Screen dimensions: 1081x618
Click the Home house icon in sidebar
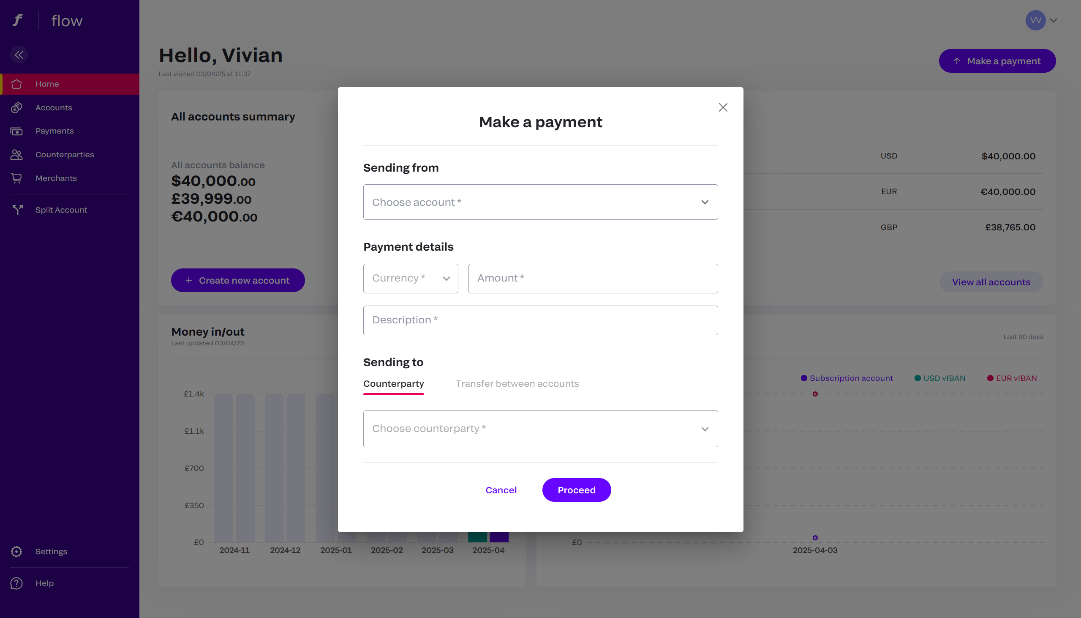pyautogui.click(x=16, y=84)
